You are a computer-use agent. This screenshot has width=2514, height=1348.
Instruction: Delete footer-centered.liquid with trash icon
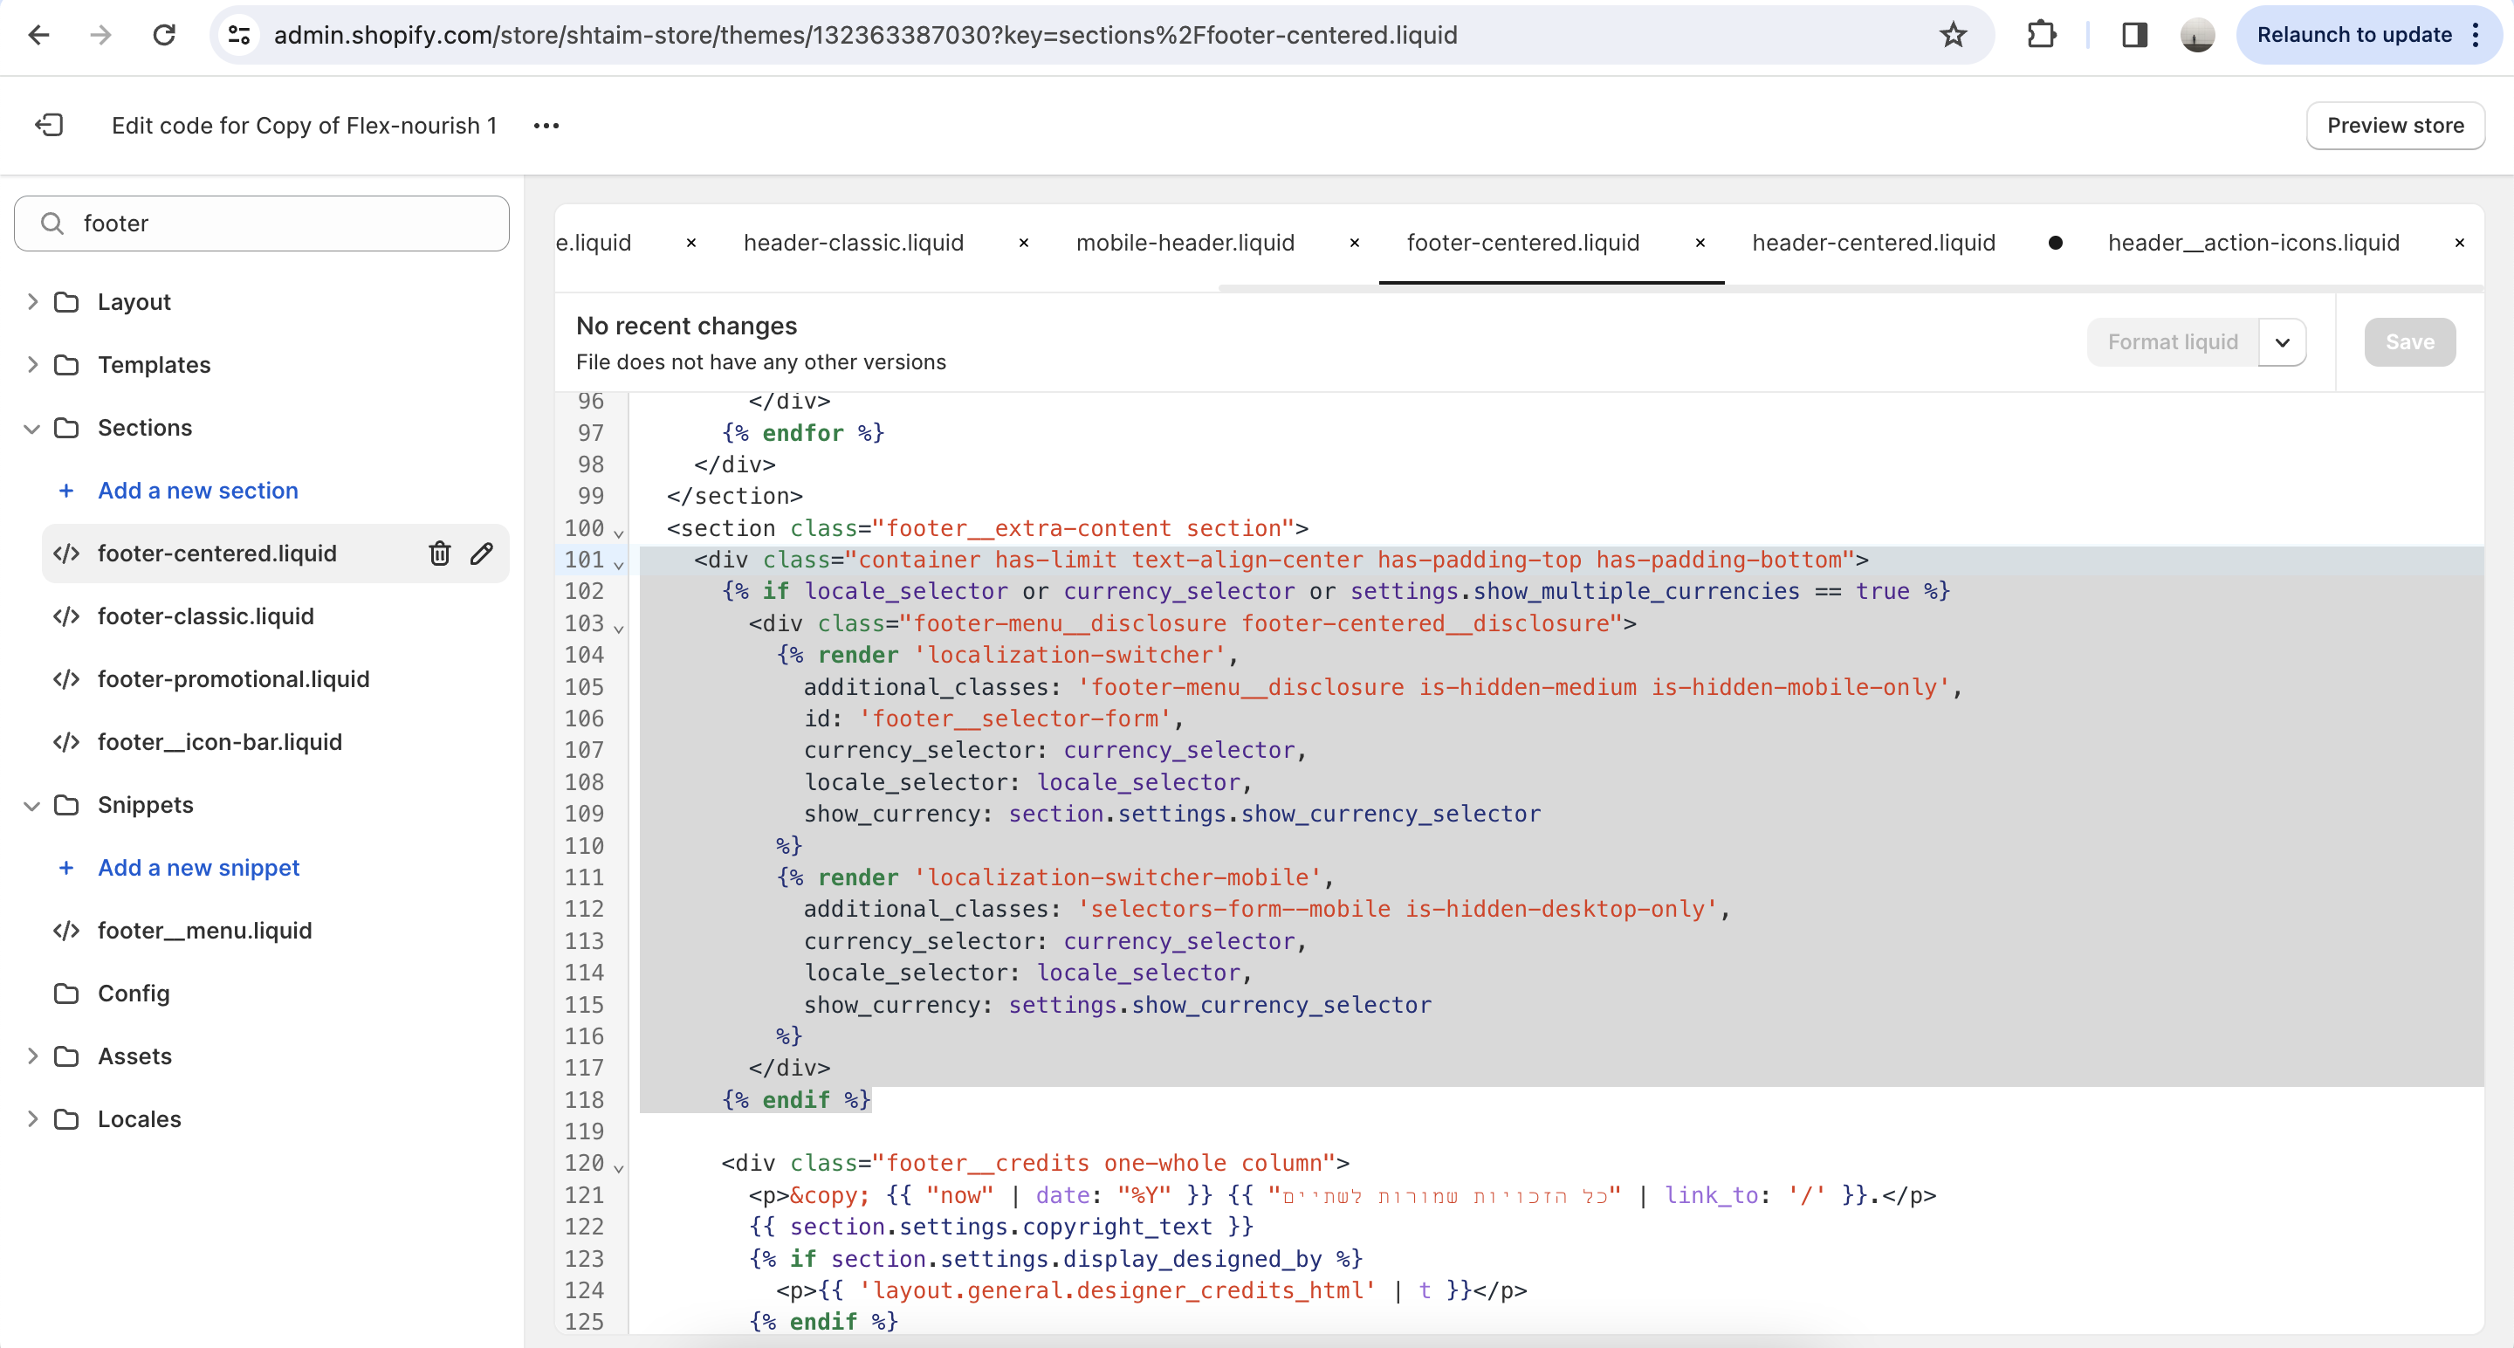pos(439,554)
